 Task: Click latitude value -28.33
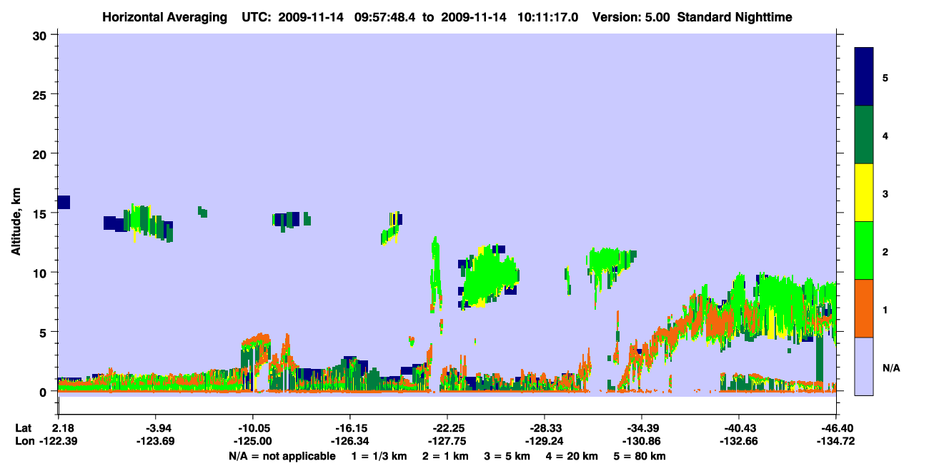tap(545, 428)
